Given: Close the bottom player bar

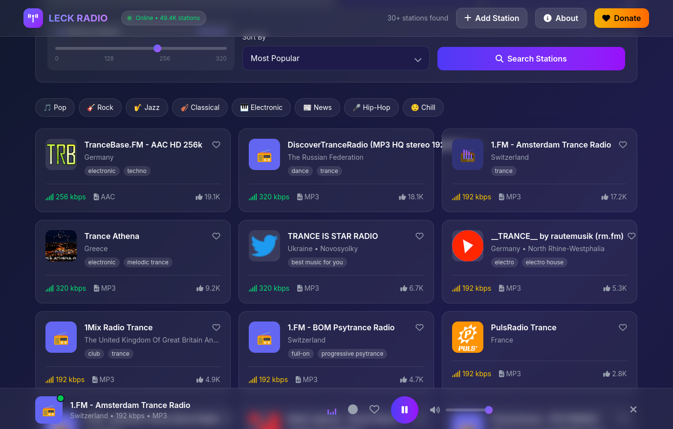Looking at the screenshot, I should [x=633, y=409].
